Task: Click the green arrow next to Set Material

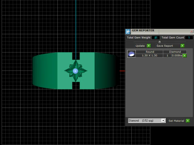Action: click(188, 121)
